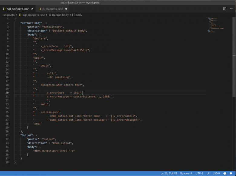Click the v_errorCode int; declaration on line 8
Screen dimensions: 236x176
pos(52,46)
